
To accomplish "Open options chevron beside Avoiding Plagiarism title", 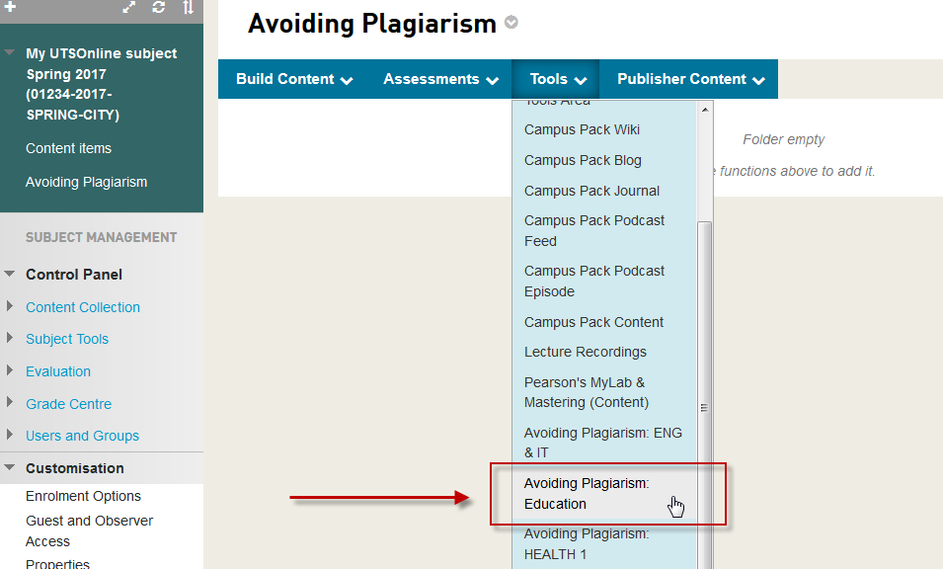I will coord(511,23).
